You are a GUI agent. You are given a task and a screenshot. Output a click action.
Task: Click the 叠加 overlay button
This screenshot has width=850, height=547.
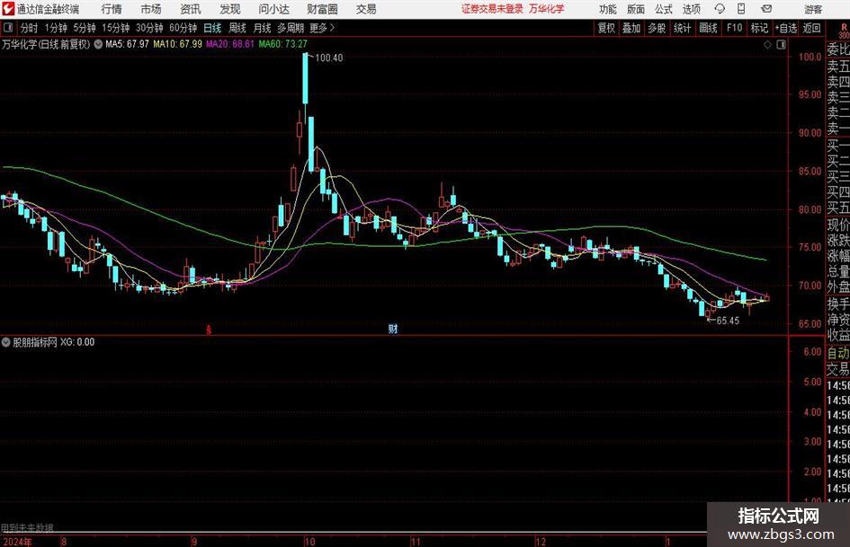pos(631,28)
